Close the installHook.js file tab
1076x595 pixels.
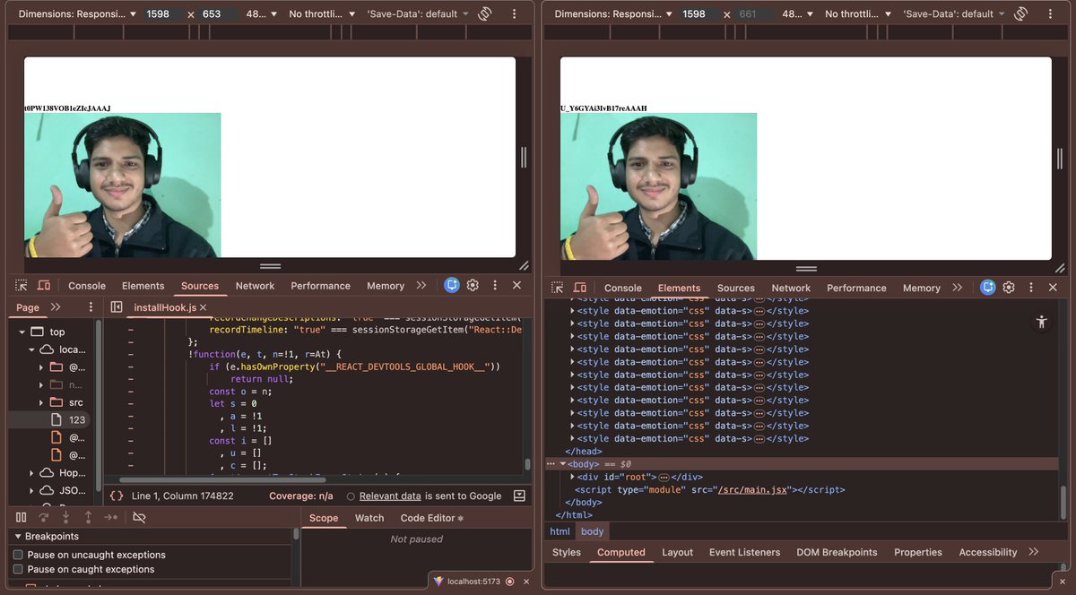(x=204, y=307)
